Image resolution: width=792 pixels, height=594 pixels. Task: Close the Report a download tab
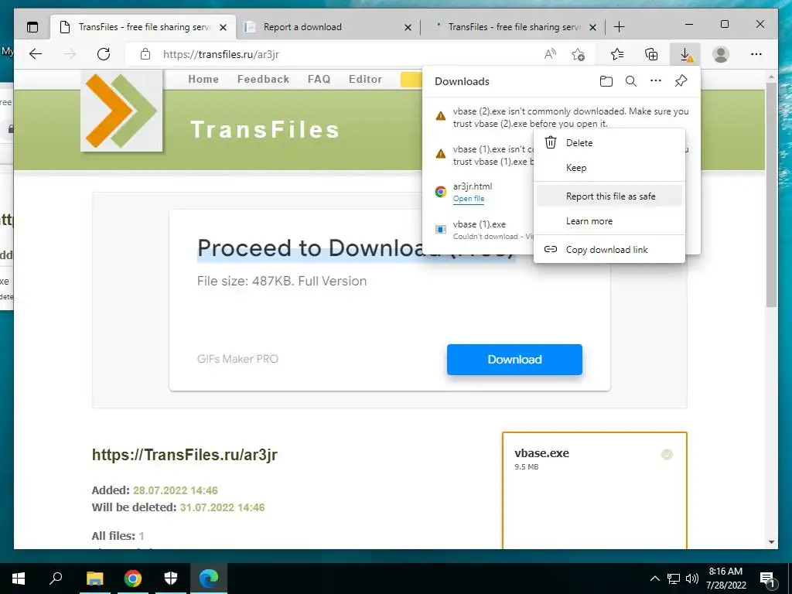point(408,27)
